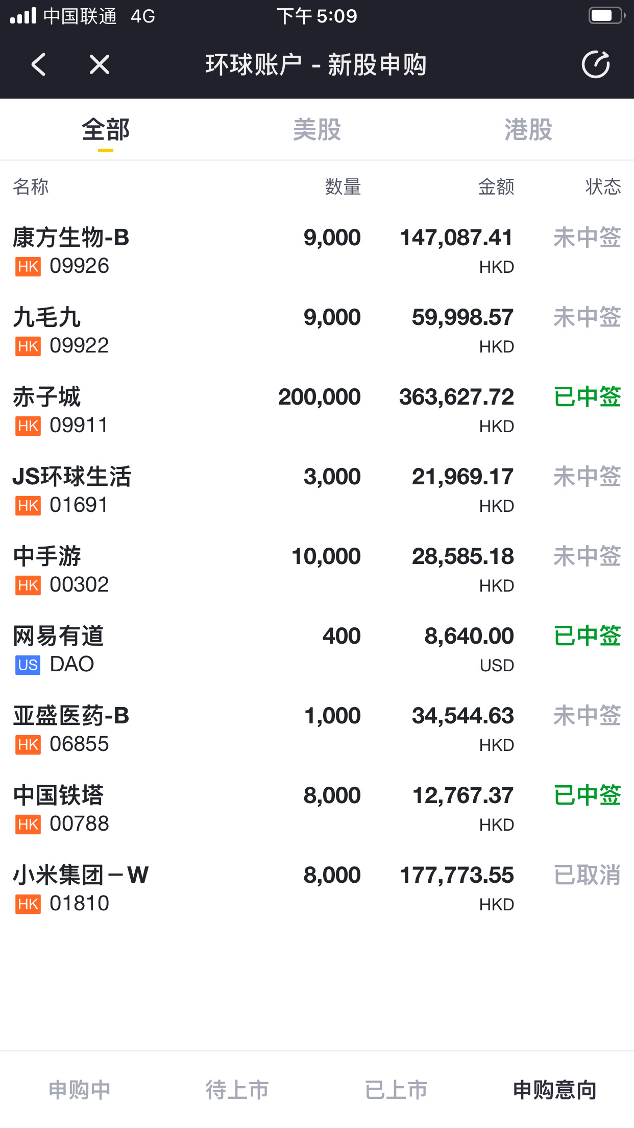
Task: Tap the HK badge beside 00788
Action: 28,825
